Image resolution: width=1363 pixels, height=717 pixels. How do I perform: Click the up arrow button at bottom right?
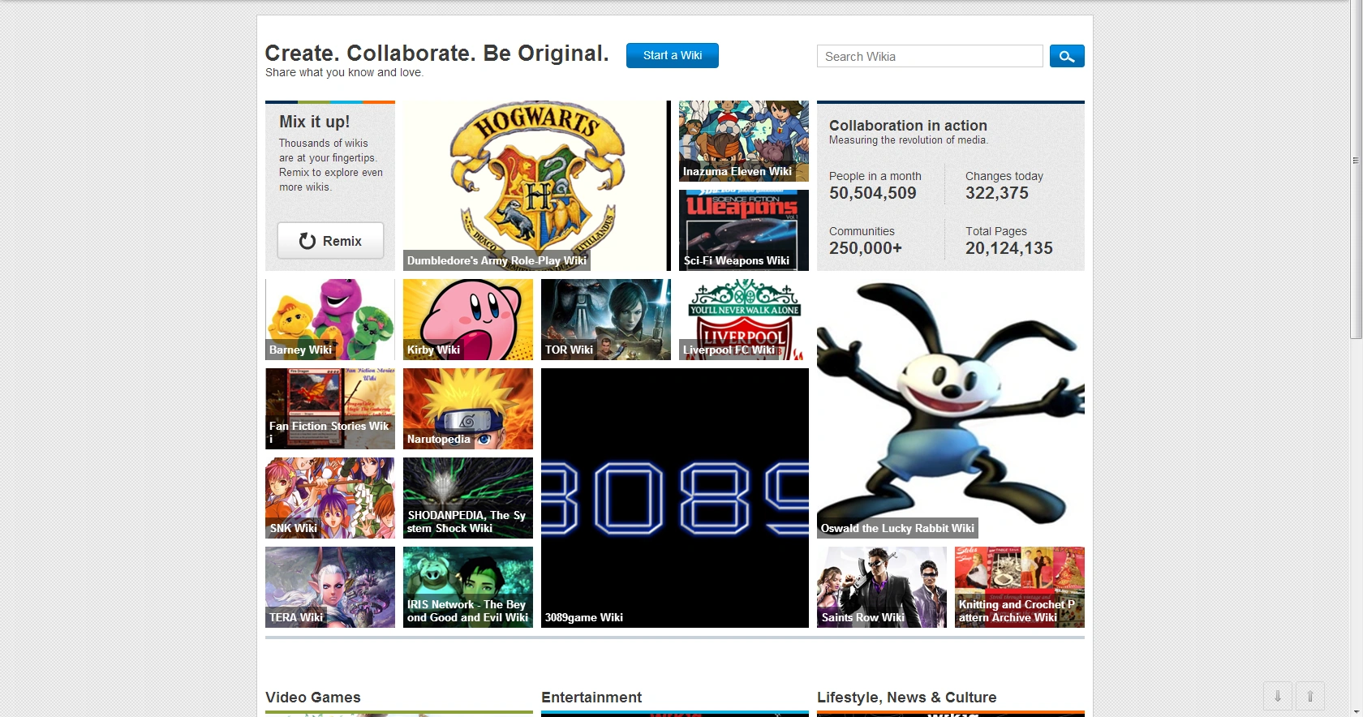(x=1310, y=696)
